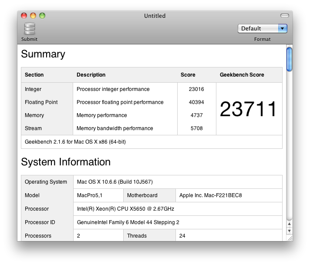This screenshot has width=310, height=265.
Task: Click 'Apple Inc. Mac-F221BEC8' motherboard value
Action: [211, 195]
